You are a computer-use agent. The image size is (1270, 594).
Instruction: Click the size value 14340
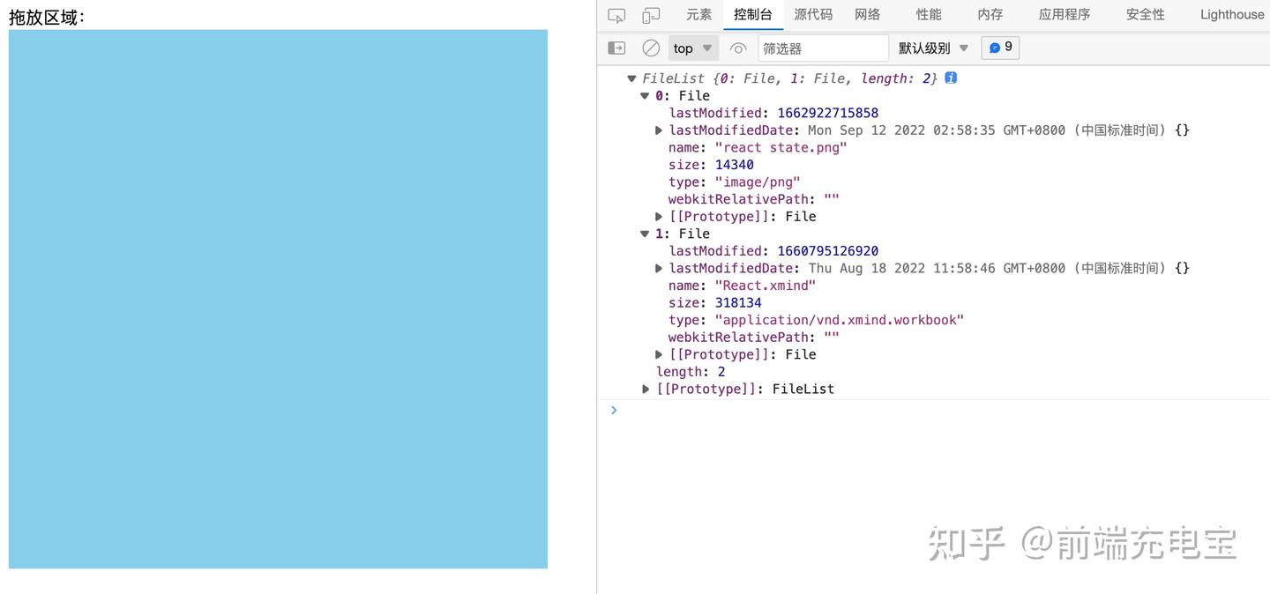pyautogui.click(x=734, y=165)
